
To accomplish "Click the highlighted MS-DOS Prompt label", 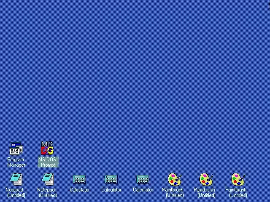I will [x=48, y=162].
